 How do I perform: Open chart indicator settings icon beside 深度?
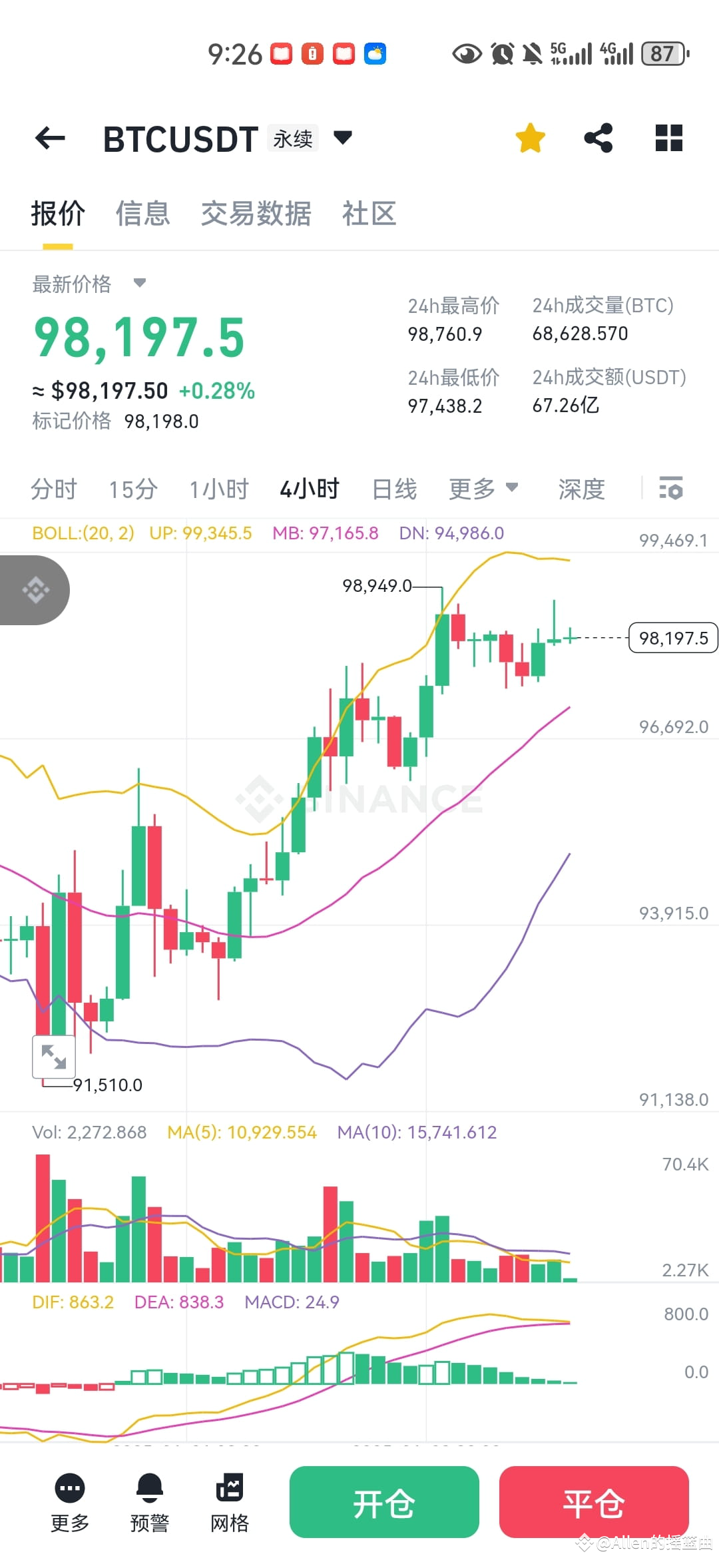coord(672,489)
